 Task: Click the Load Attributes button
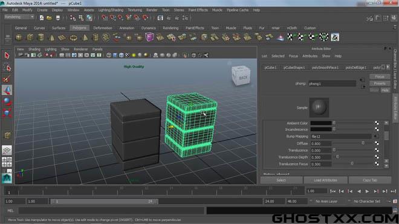[325, 181]
